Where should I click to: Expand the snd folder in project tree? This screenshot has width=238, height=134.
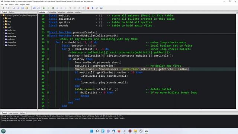4,27
